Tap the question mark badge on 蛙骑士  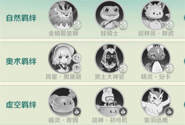[x=123, y=25]
